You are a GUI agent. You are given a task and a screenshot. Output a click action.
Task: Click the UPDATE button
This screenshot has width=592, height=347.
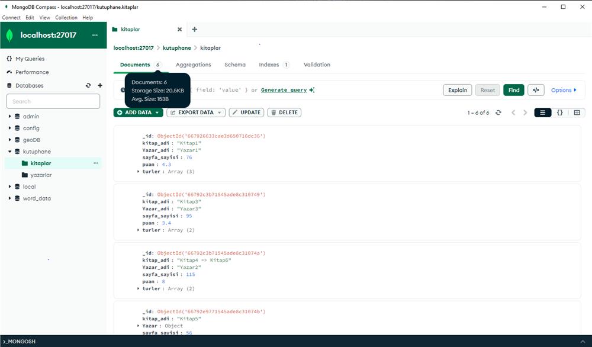(246, 113)
